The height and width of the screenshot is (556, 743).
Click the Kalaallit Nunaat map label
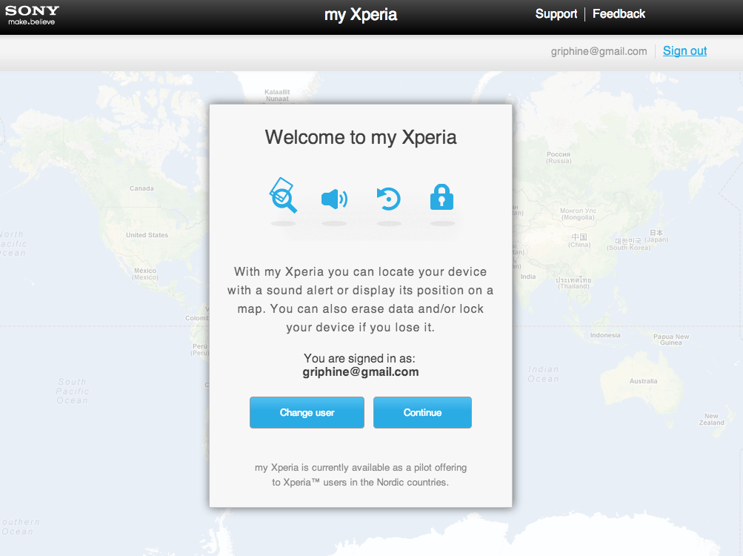(x=277, y=96)
